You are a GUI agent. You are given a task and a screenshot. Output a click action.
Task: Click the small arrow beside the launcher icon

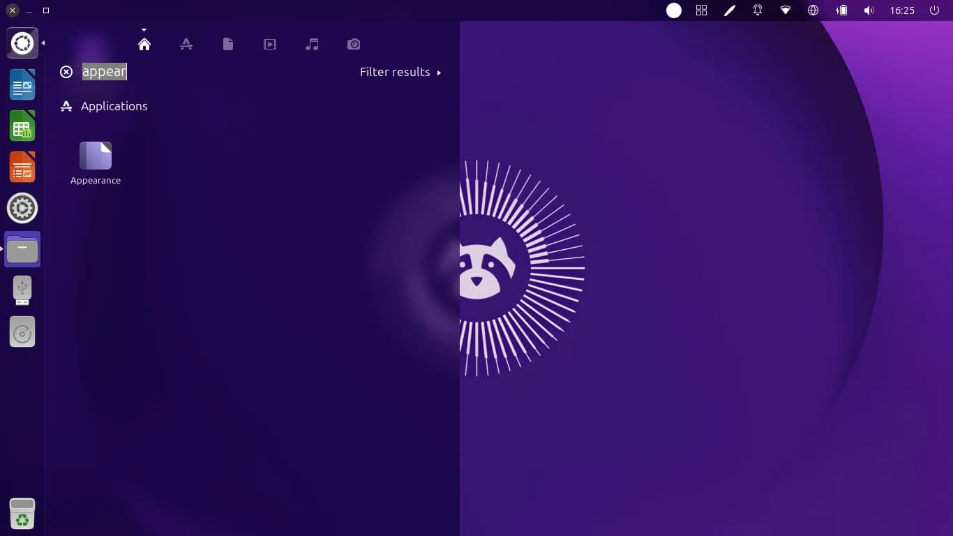(x=43, y=43)
